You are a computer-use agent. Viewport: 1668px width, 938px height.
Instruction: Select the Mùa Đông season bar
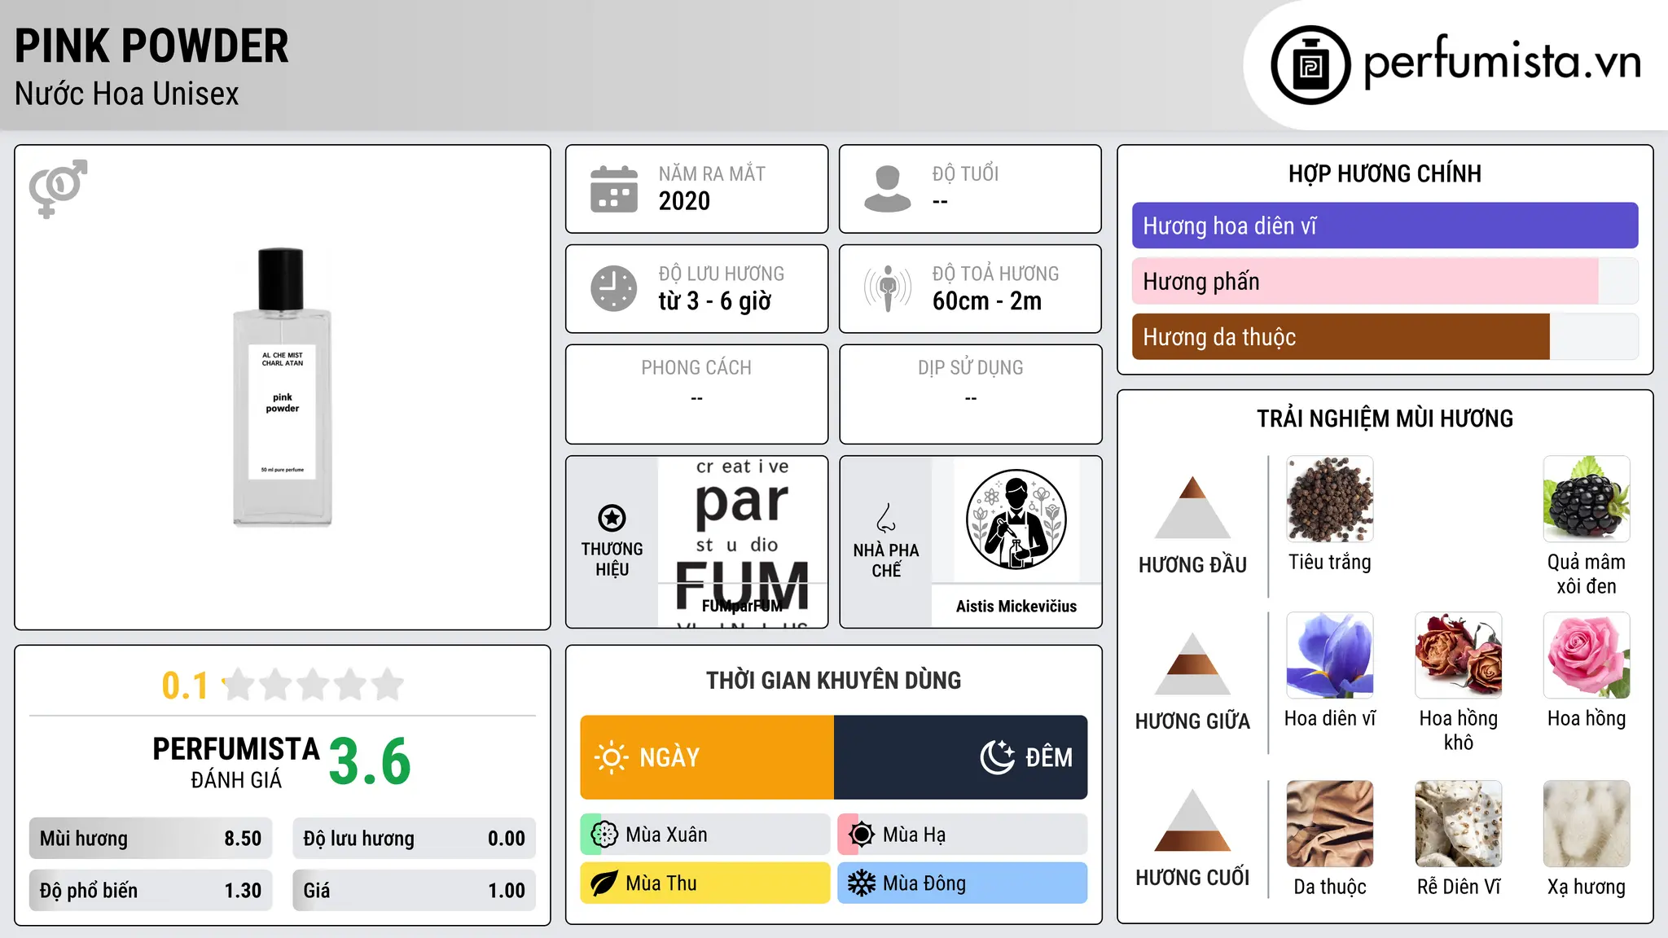[963, 883]
